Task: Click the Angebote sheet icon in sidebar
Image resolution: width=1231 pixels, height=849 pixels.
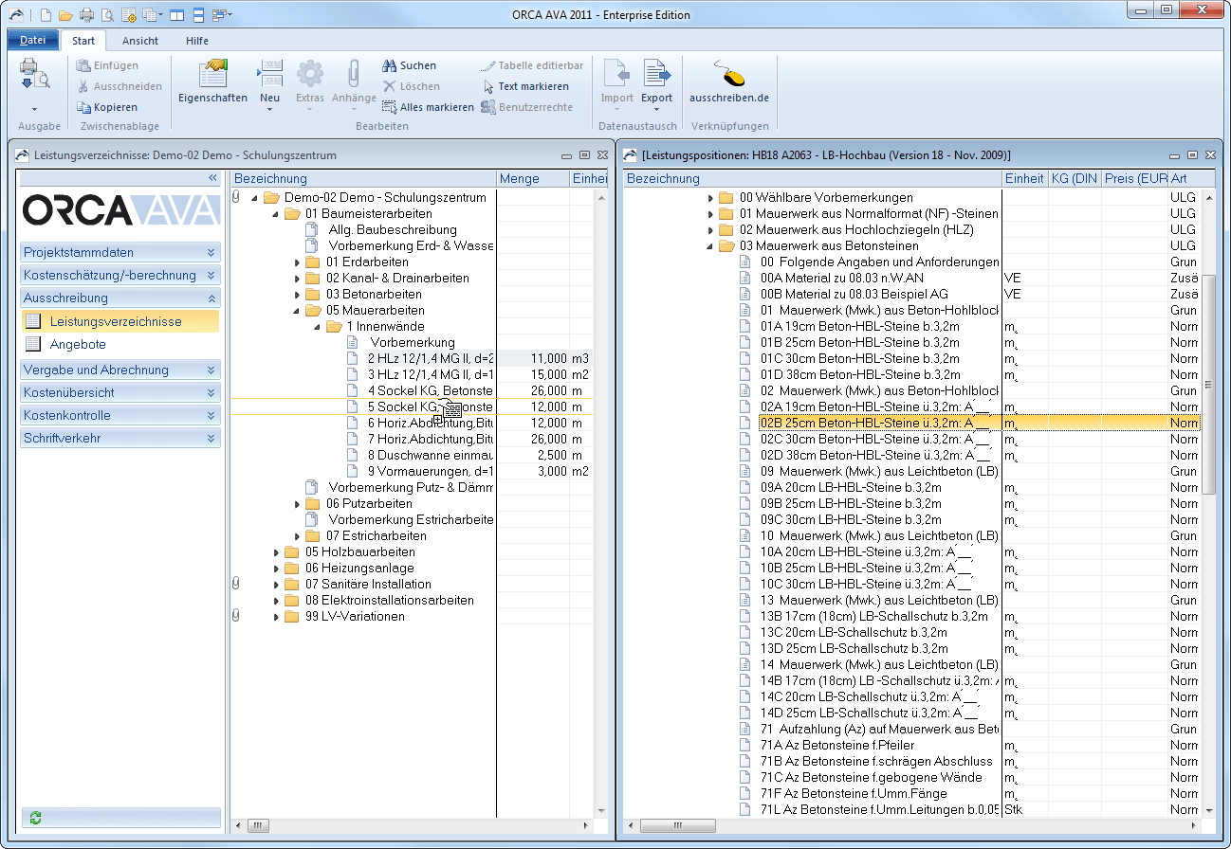Action: [x=33, y=344]
